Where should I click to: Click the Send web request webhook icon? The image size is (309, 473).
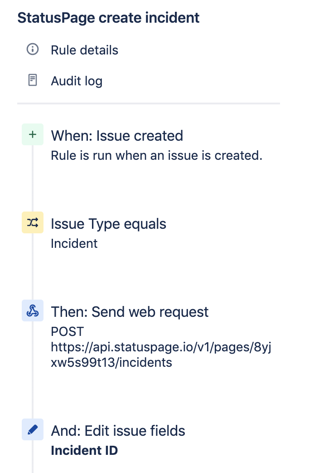(32, 310)
